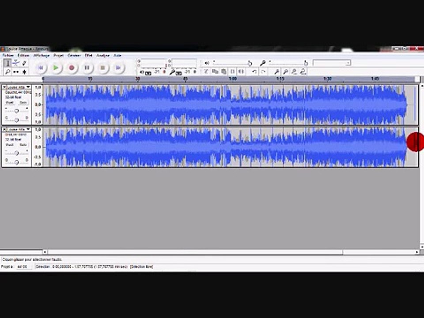
Task: Select the Time Shift tool
Action: click(16, 72)
